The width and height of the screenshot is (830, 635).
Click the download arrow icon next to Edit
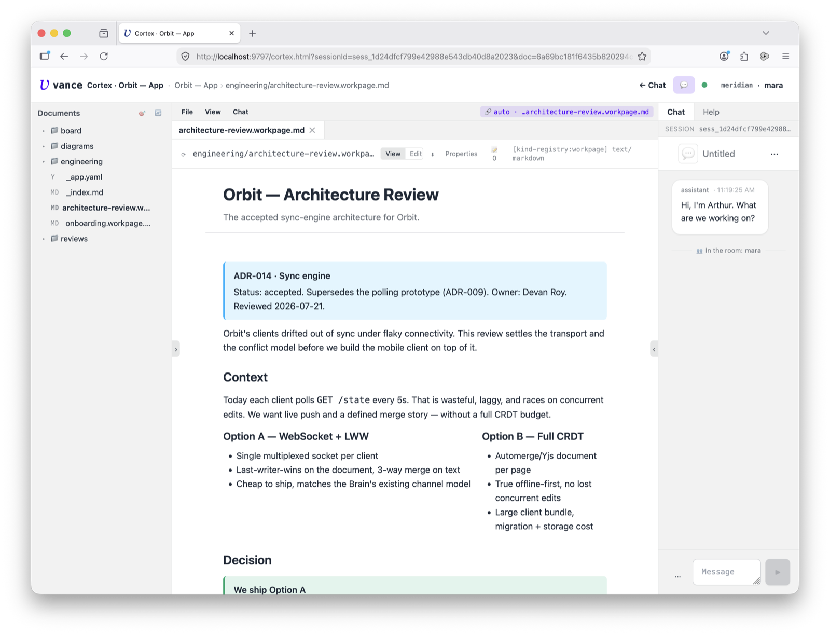(433, 154)
